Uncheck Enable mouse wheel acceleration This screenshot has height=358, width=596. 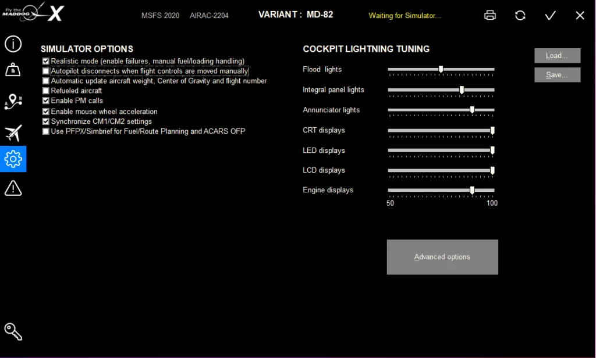coord(45,112)
